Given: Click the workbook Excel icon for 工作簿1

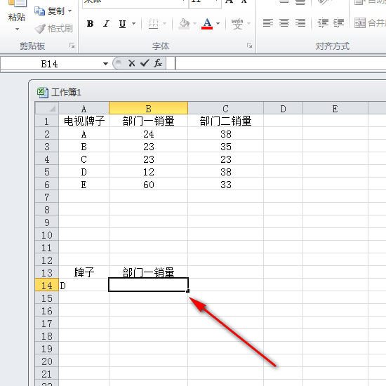Looking at the screenshot, I should (x=42, y=93).
